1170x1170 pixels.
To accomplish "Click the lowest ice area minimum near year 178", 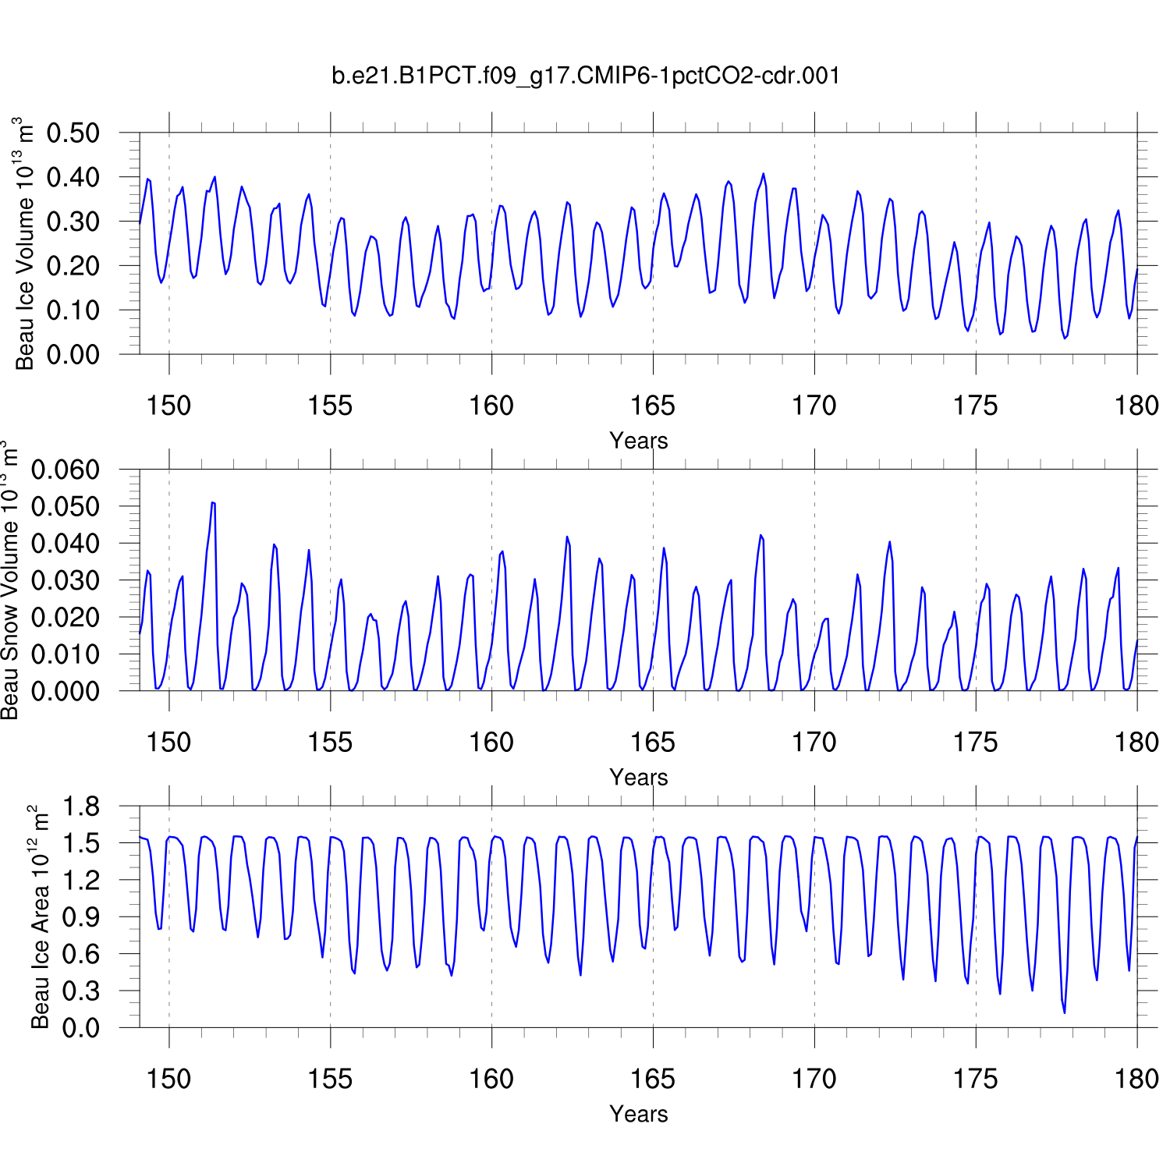I will pos(1065,1012).
